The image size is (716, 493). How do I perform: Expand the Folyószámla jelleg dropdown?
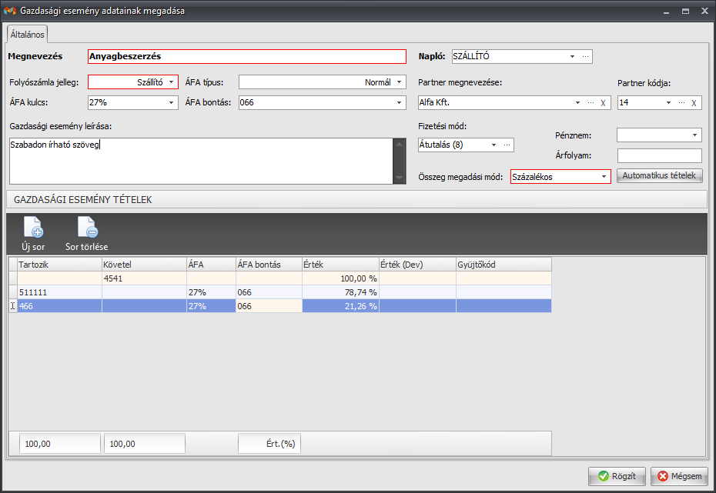170,82
